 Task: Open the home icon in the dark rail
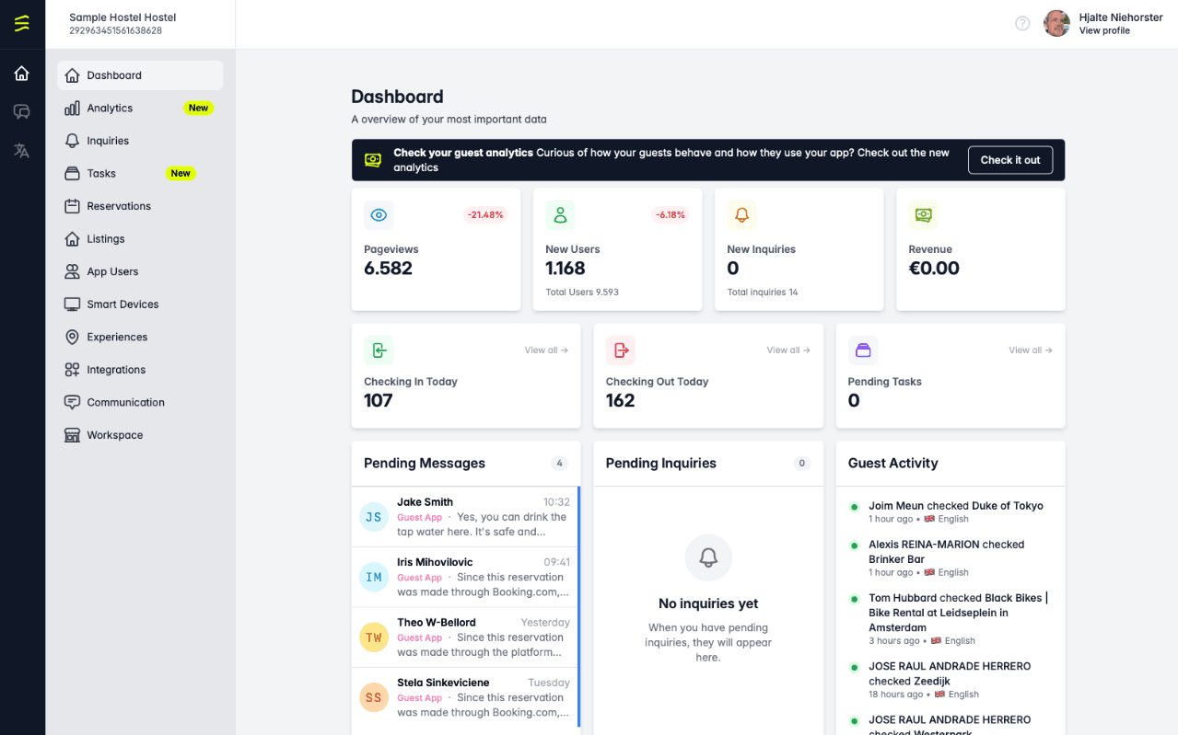click(x=22, y=74)
